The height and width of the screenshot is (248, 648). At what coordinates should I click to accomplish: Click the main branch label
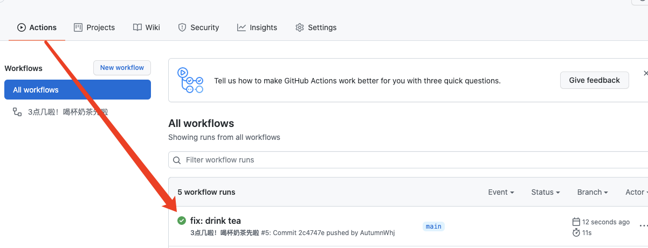pos(433,226)
